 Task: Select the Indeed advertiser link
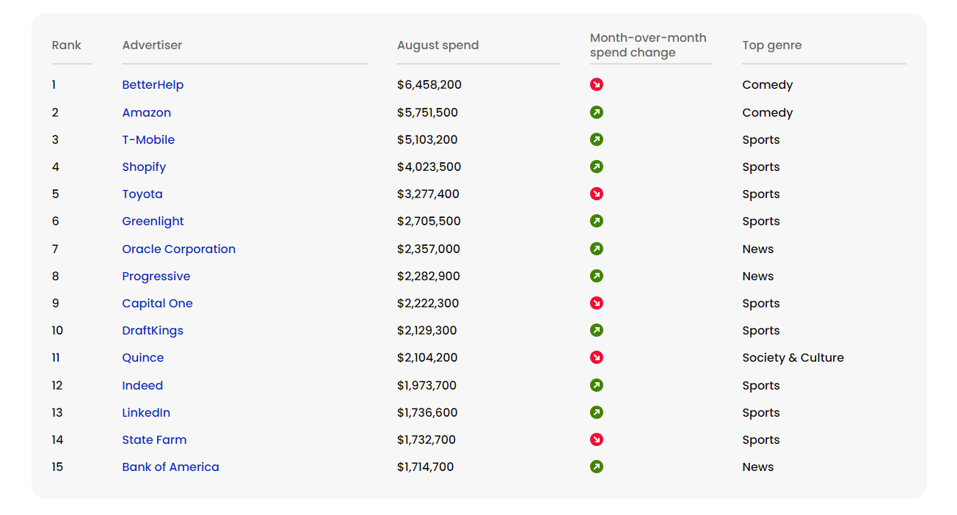point(142,385)
